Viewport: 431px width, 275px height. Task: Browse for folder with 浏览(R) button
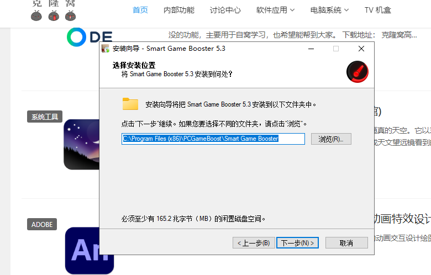(331, 139)
